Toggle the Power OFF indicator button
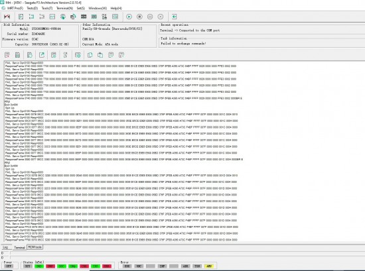Screen dimensions: 365x271 click(x=9, y=266)
